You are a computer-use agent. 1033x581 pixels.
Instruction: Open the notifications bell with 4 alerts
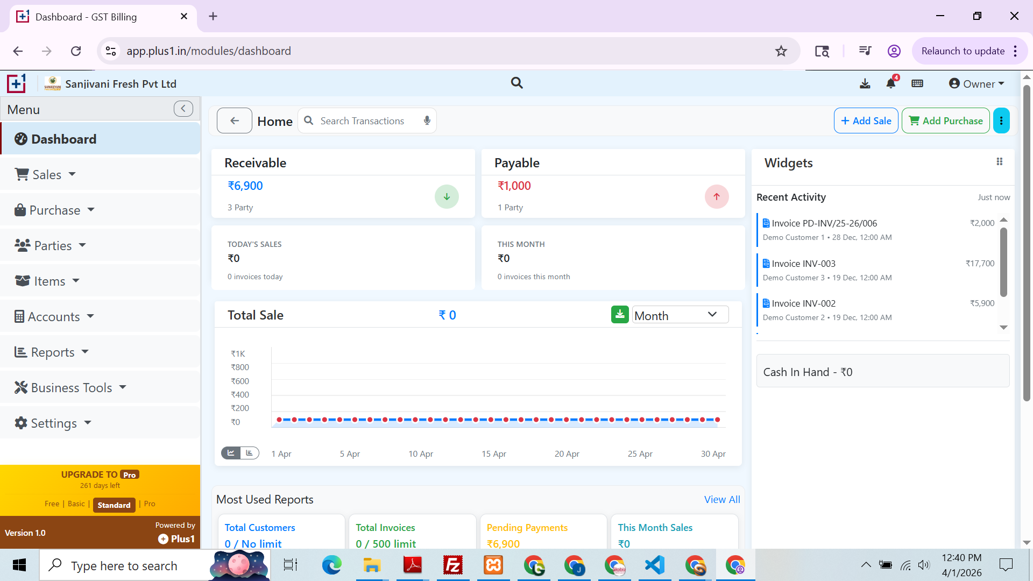coord(890,83)
